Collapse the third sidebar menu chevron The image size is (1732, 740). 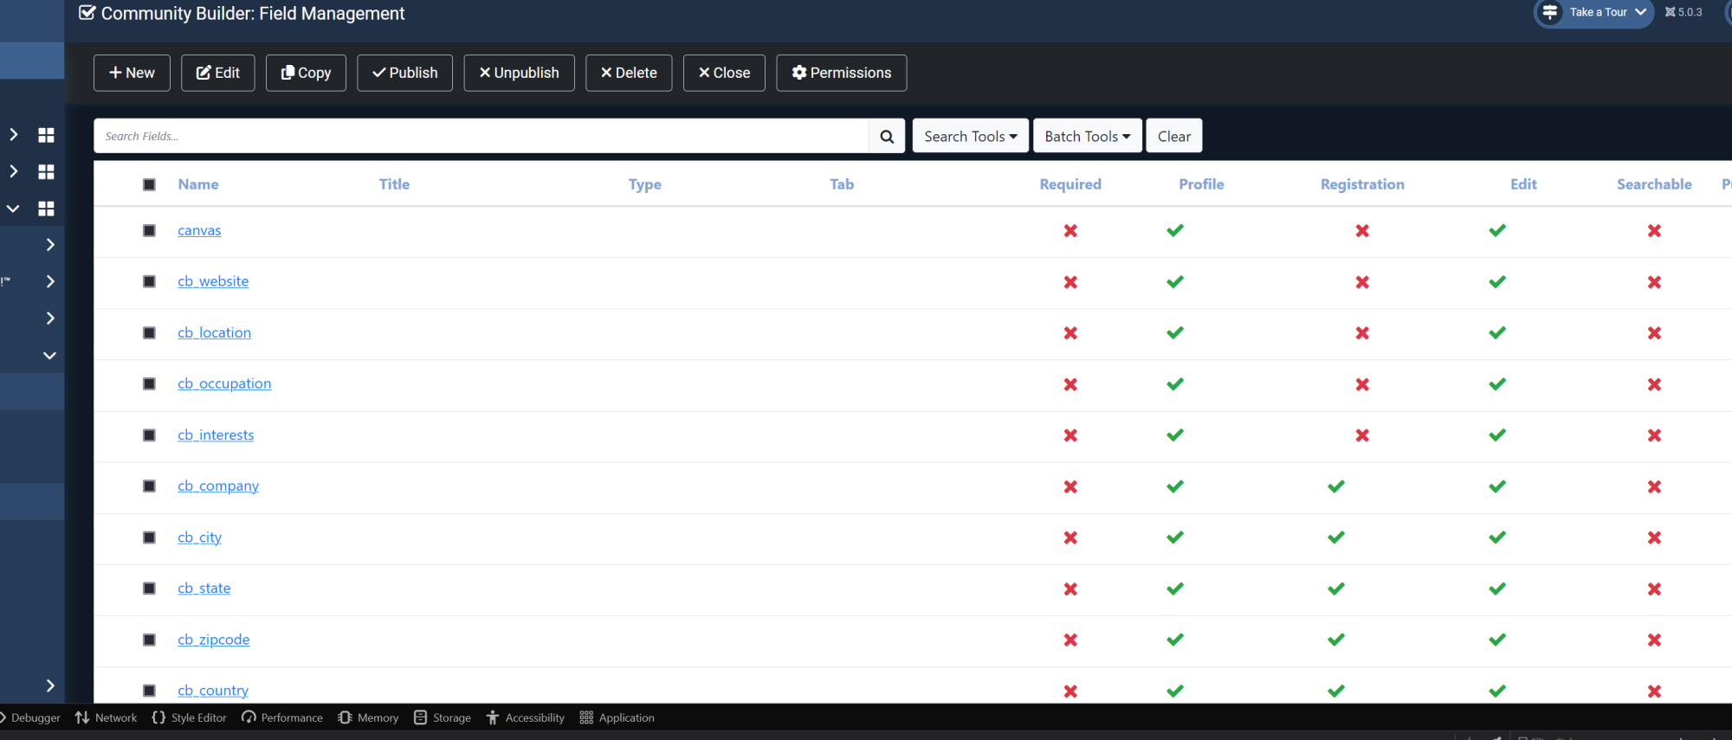[x=13, y=209]
